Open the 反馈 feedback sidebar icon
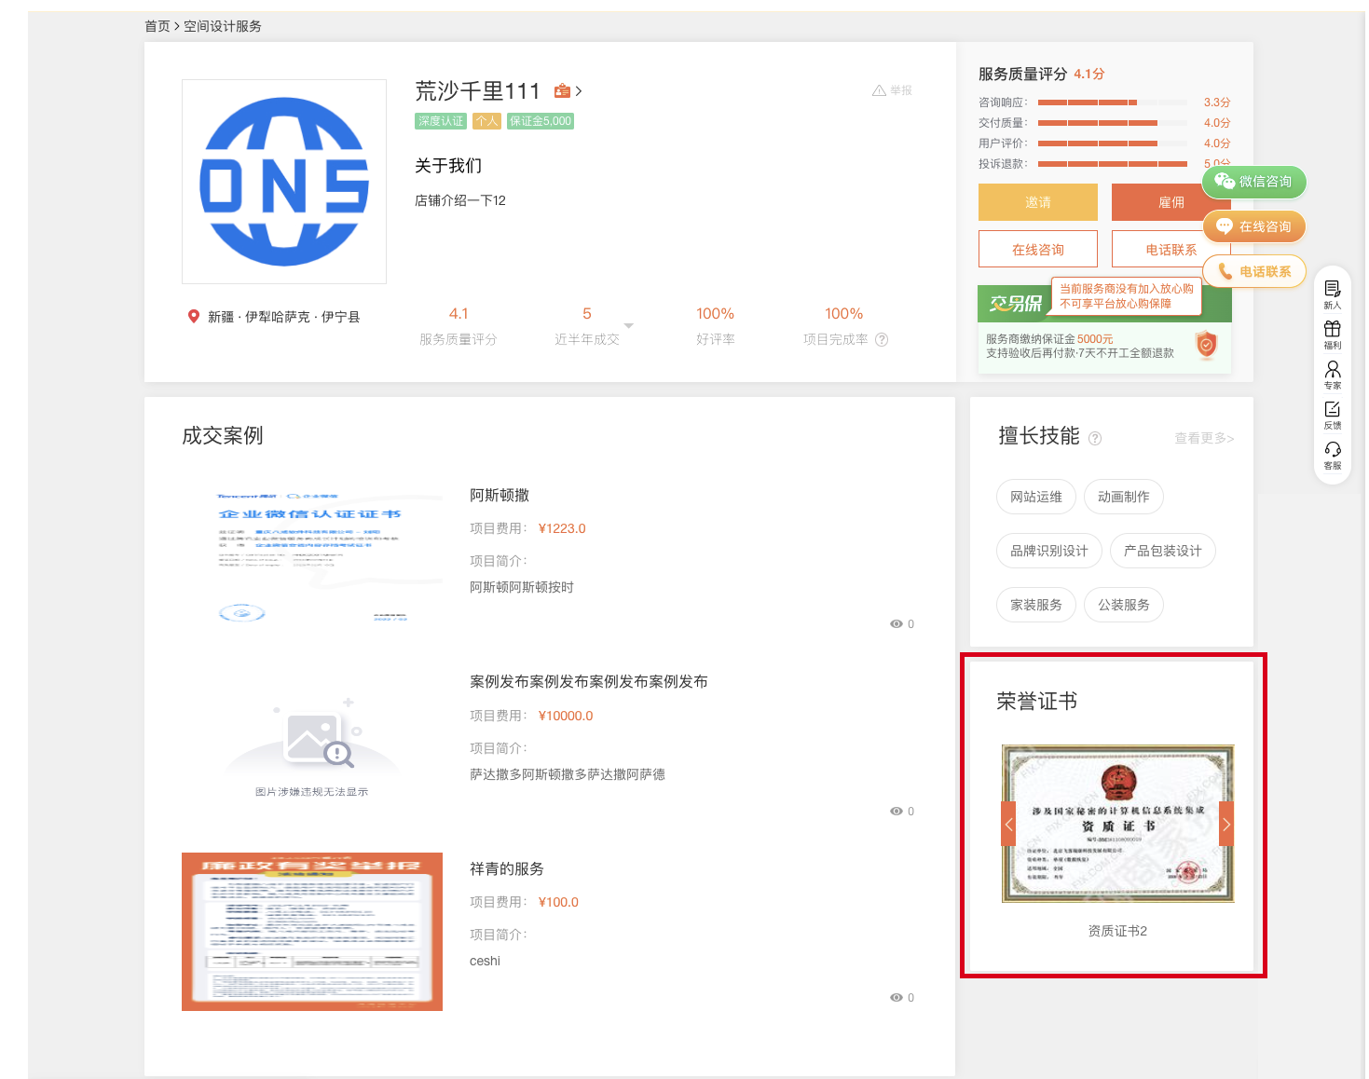 coord(1333,411)
